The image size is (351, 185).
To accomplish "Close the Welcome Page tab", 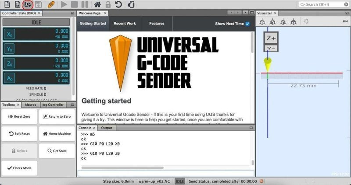I will coord(105,13).
